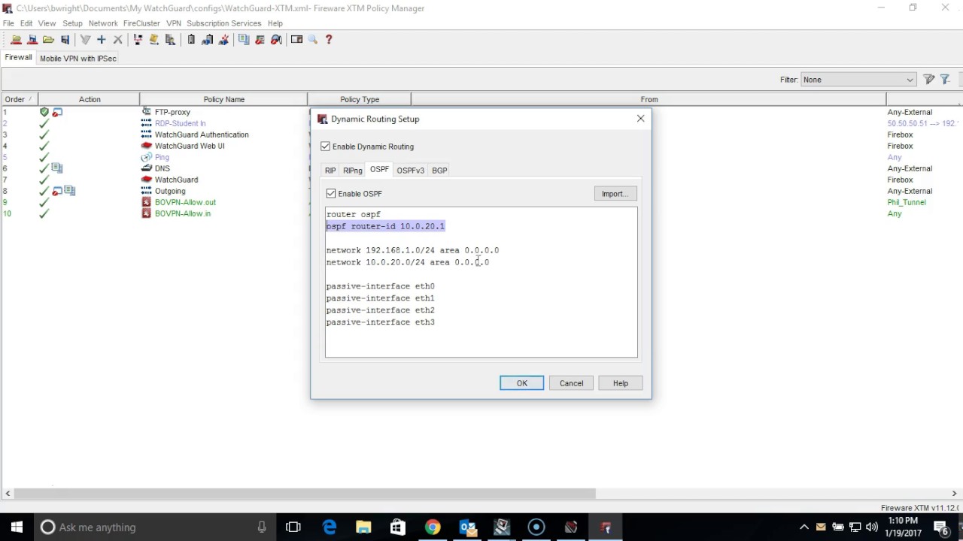Click the yellow Open file folder icon
Image resolution: width=963 pixels, height=541 pixels.
click(48, 40)
